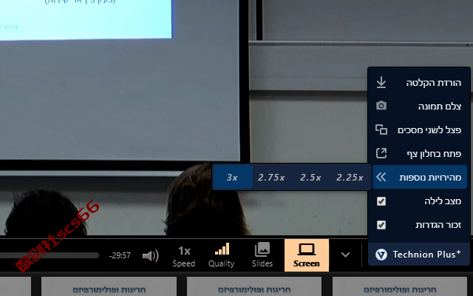Mute audio with the speaker icon

coord(151,255)
